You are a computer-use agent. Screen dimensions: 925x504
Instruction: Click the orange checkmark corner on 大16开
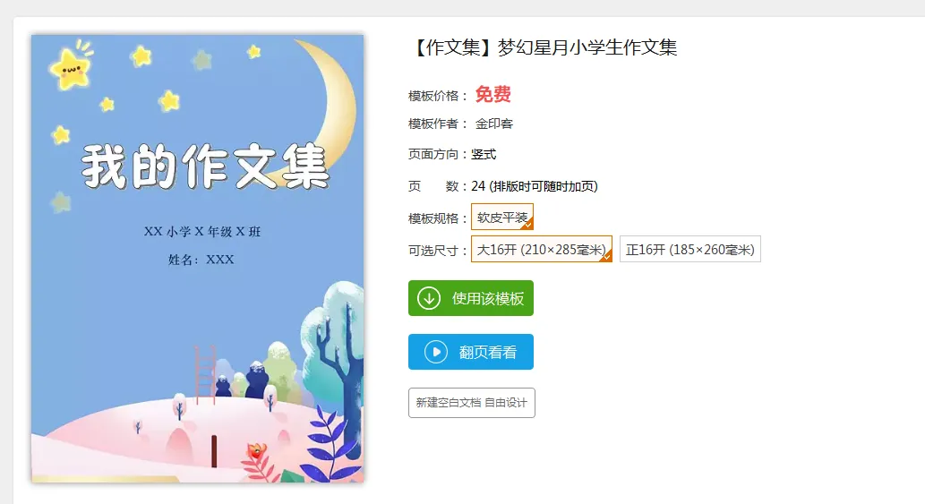607,256
